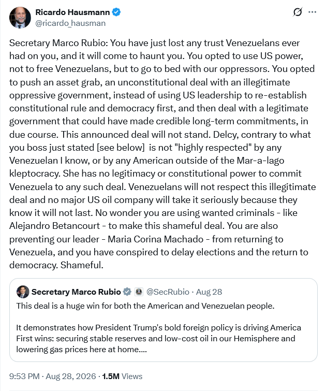The height and width of the screenshot is (391, 326).
Task: Open Secretary Marco Rubio's quoted avatar
Action: point(23,292)
